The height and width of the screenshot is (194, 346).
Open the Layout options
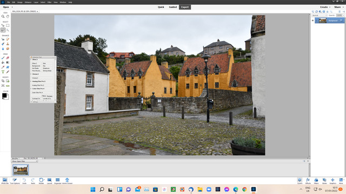(x=49, y=181)
